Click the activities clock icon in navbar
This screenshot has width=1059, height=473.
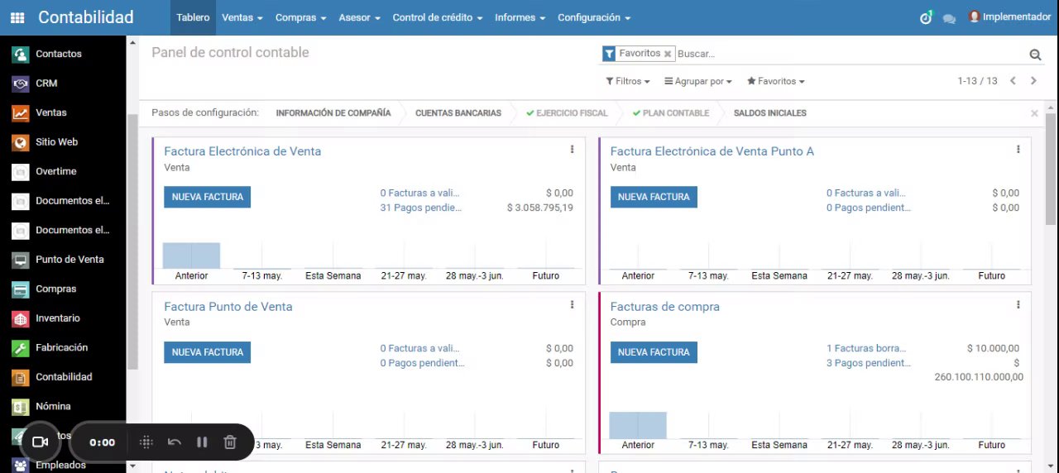click(926, 17)
